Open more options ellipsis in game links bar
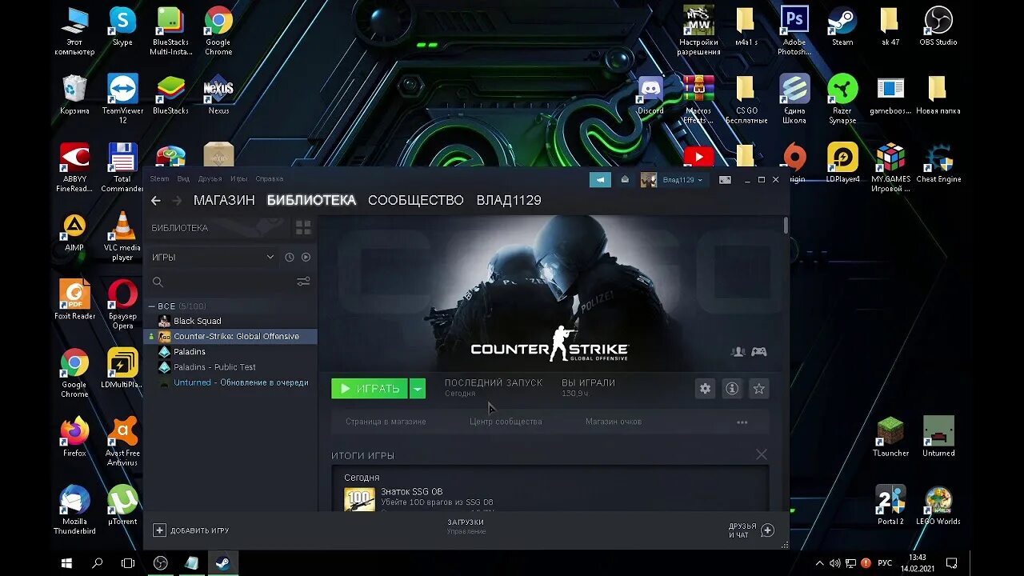The image size is (1024, 576). click(742, 422)
